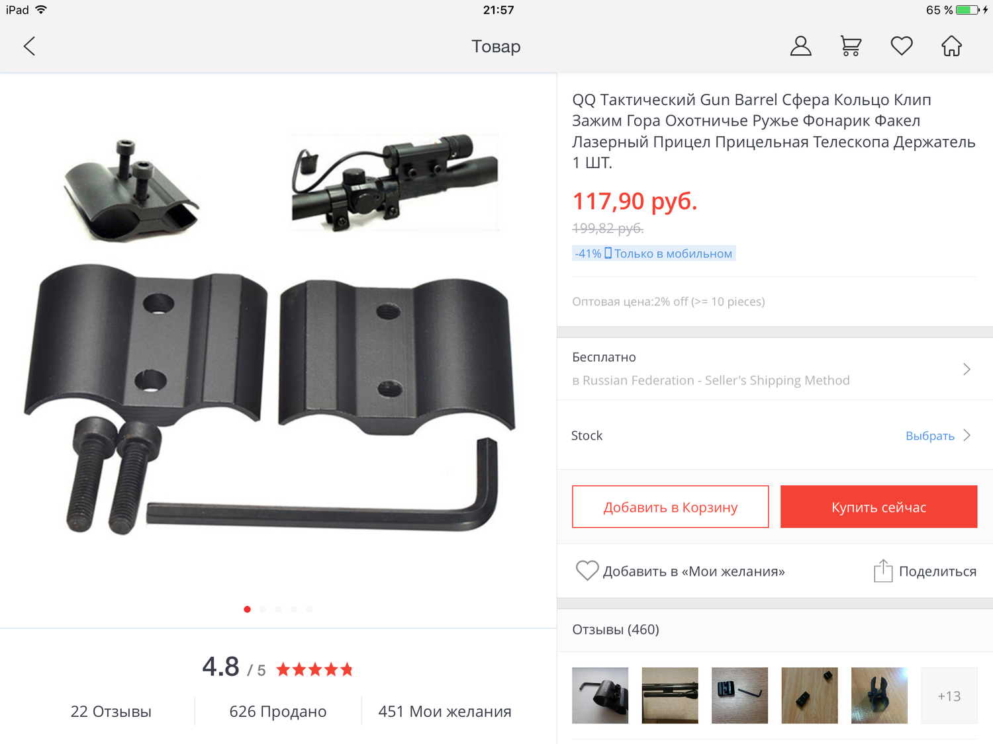Open the user account profile icon

(800, 46)
